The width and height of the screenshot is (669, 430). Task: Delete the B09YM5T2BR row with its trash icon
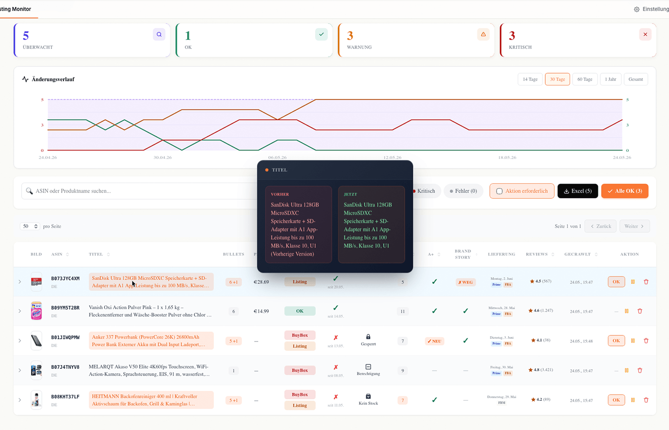pos(640,311)
